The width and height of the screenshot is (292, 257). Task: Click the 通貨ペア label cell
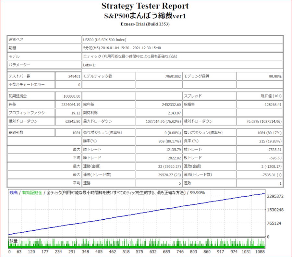coord(16,40)
